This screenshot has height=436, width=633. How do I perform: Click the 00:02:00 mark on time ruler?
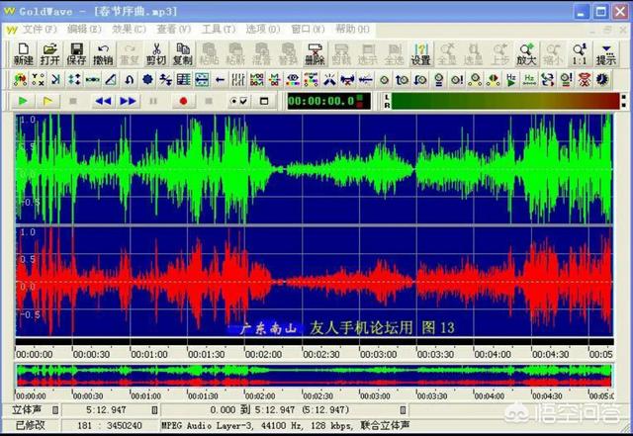pos(264,355)
